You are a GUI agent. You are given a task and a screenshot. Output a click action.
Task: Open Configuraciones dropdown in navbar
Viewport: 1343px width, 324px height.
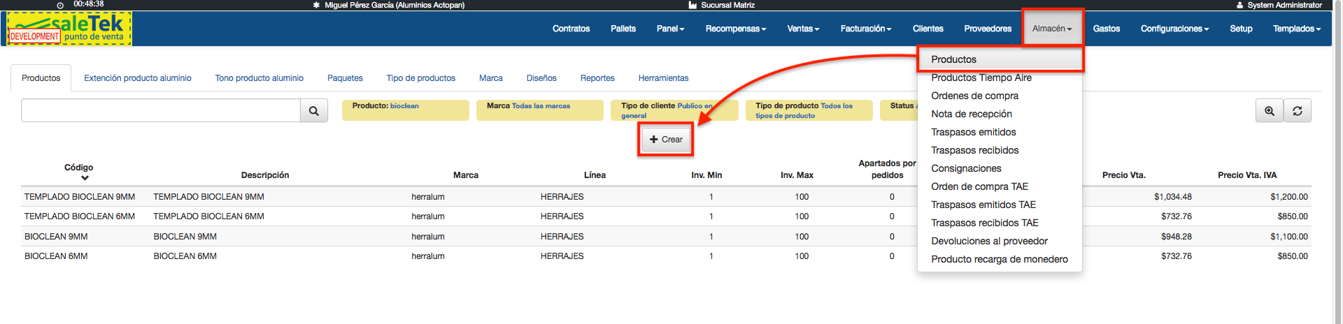[x=1174, y=29]
